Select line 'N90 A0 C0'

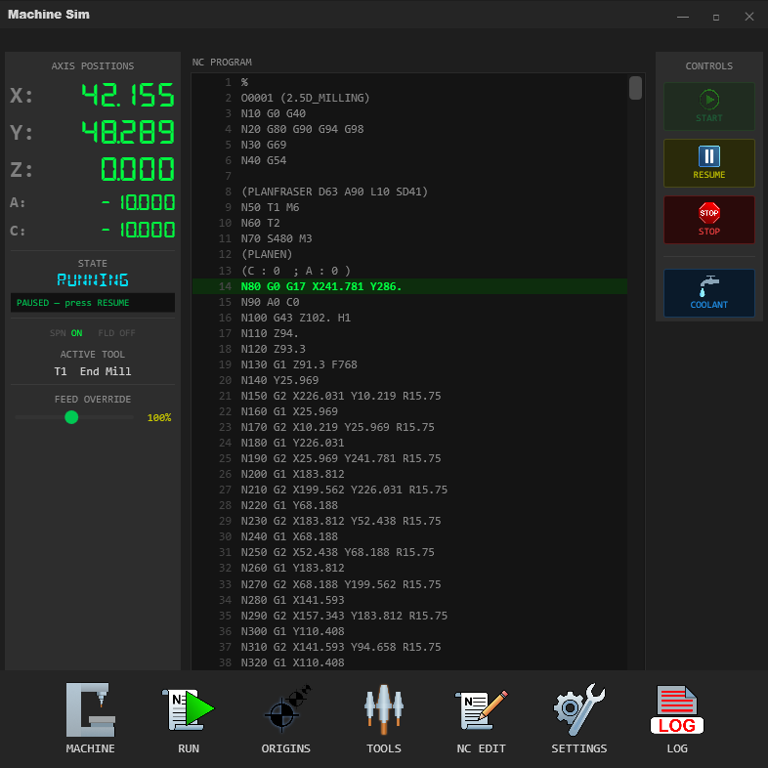point(409,302)
